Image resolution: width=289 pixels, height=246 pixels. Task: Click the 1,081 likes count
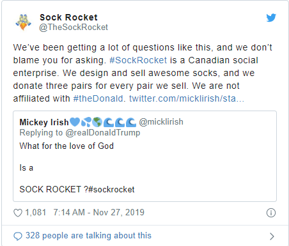pos(36,213)
